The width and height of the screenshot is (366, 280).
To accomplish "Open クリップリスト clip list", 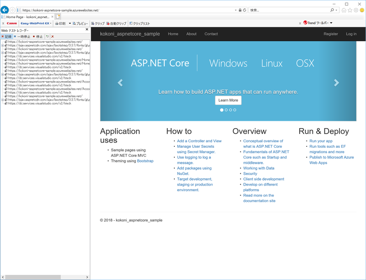I will [x=140, y=24].
